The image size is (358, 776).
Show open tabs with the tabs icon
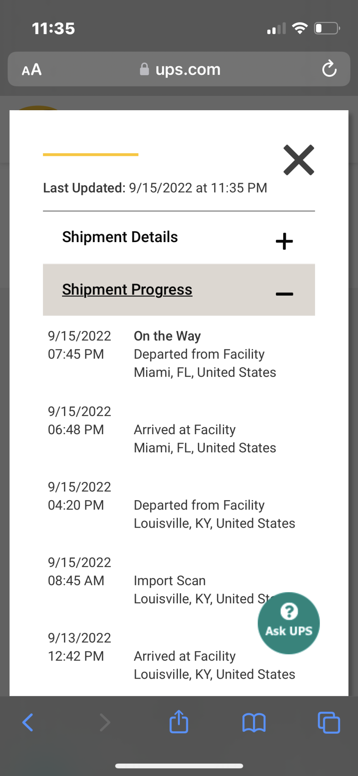pos(329,722)
